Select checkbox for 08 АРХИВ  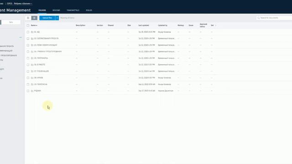click(28, 78)
